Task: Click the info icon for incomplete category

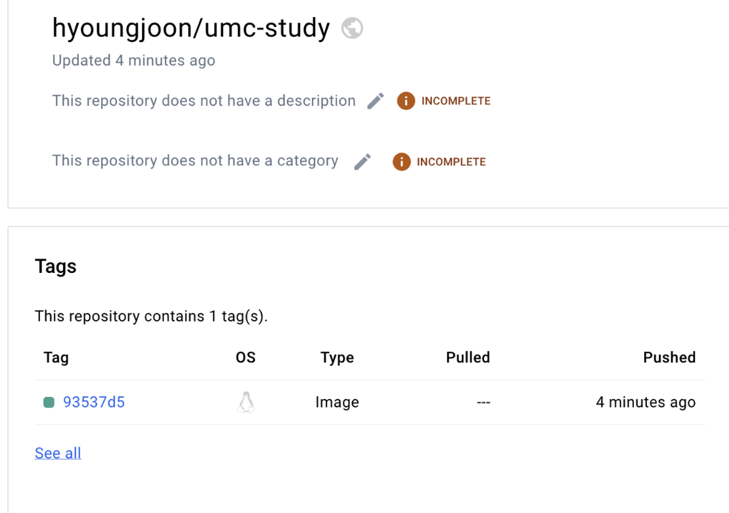Action: [x=401, y=162]
